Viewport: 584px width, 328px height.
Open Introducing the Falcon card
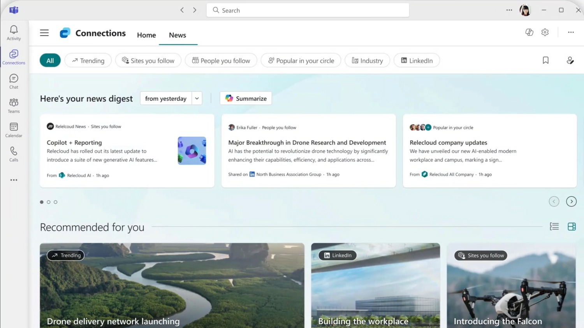pyautogui.click(x=511, y=286)
